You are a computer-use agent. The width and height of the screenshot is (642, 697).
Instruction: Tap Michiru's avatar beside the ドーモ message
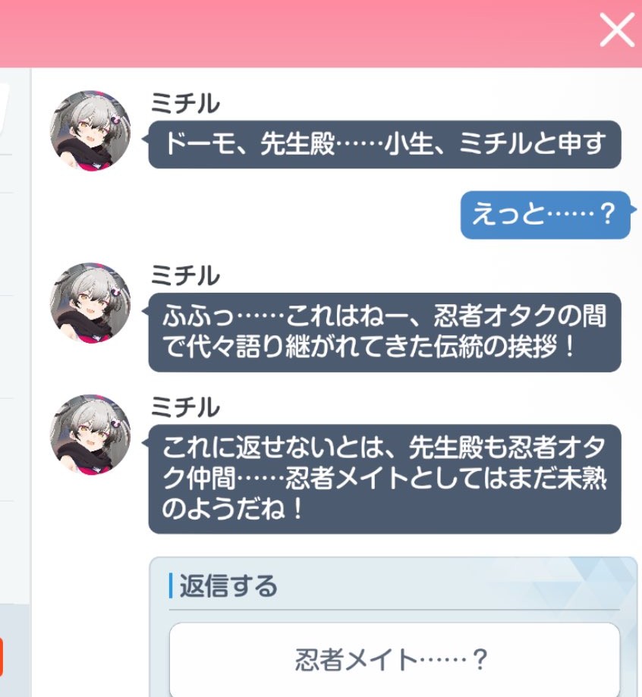[91, 130]
